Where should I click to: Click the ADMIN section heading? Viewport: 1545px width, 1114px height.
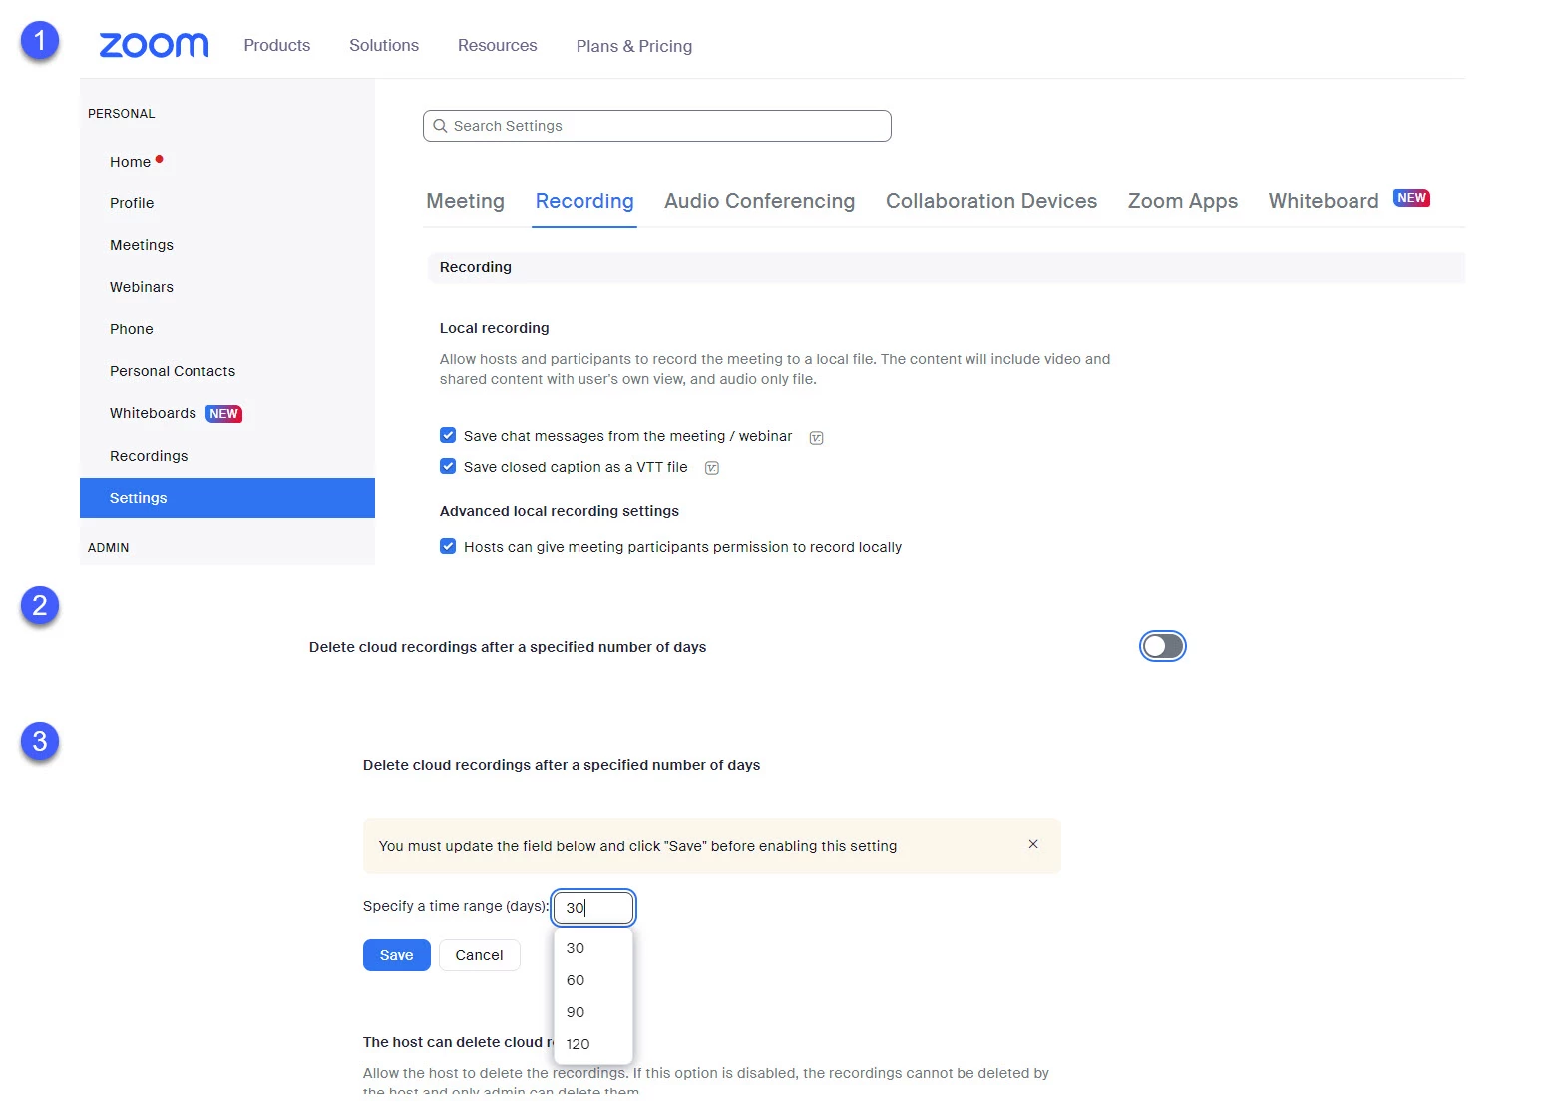click(x=109, y=548)
